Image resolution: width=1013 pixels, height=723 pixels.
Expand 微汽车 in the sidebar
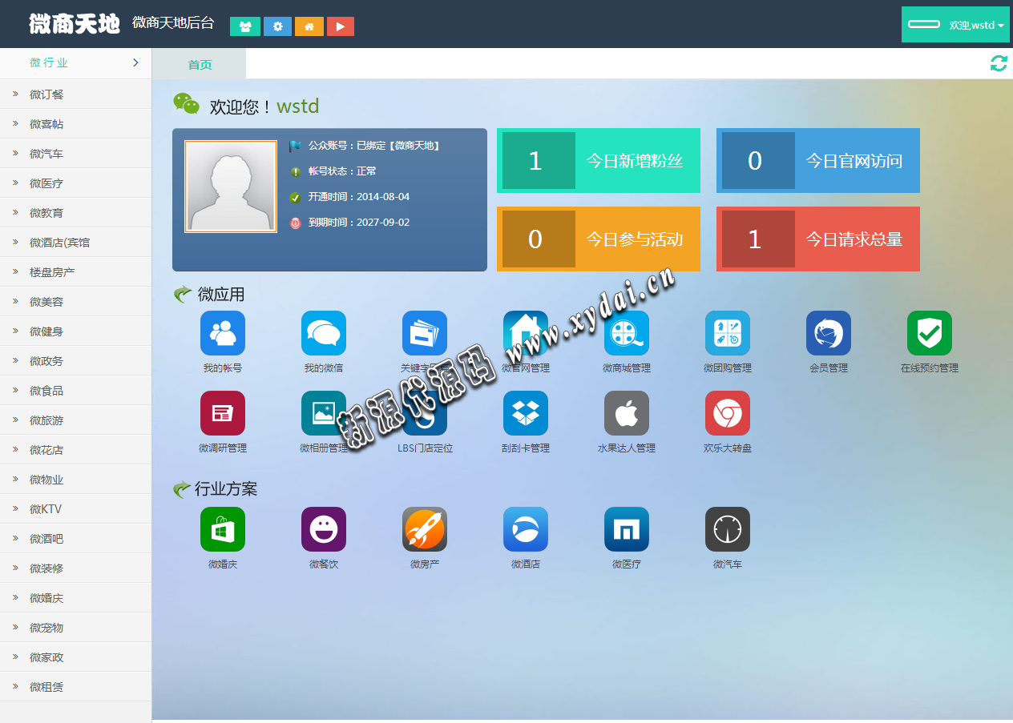pyautogui.click(x=75, y=153)
